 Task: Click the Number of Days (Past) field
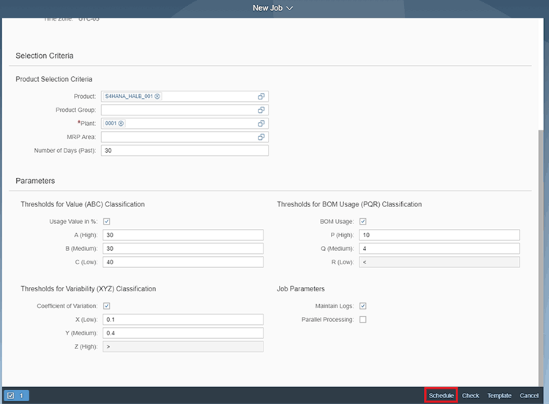pos(184,151)
